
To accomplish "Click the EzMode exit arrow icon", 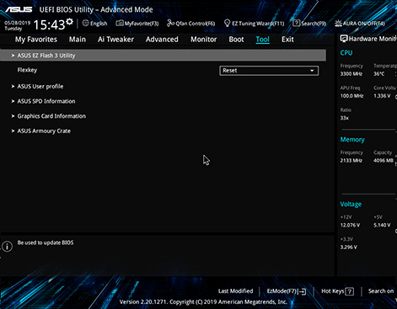I will (x=303, y=291).
